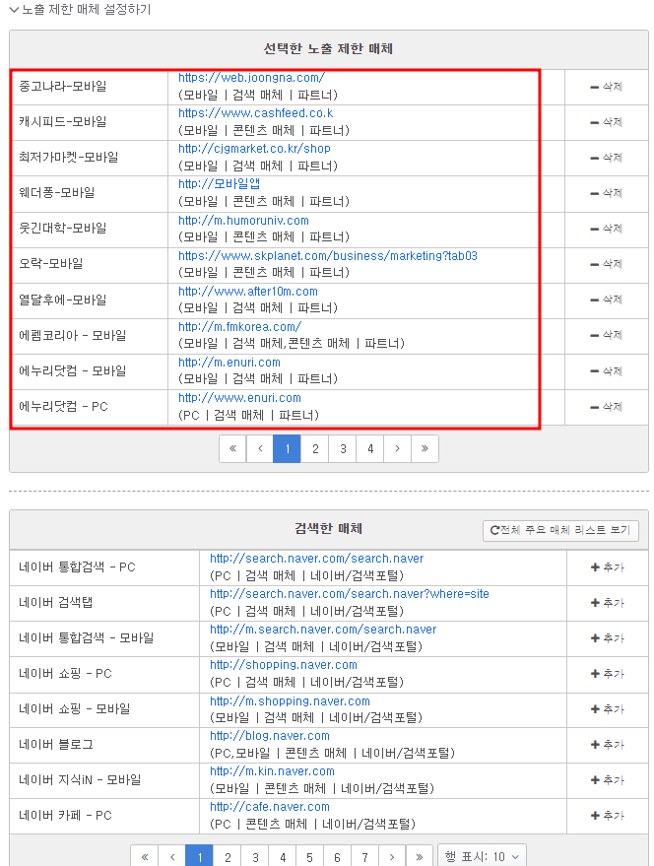Open the search.naver?where=site link

point(349,594)
